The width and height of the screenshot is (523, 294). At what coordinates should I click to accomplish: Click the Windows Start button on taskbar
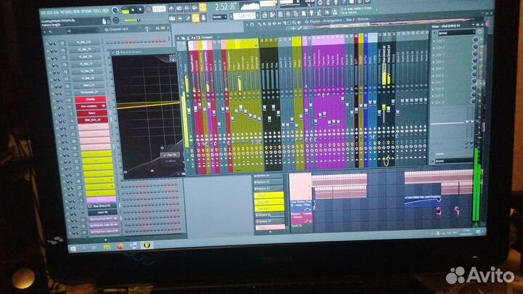(73, 248)
